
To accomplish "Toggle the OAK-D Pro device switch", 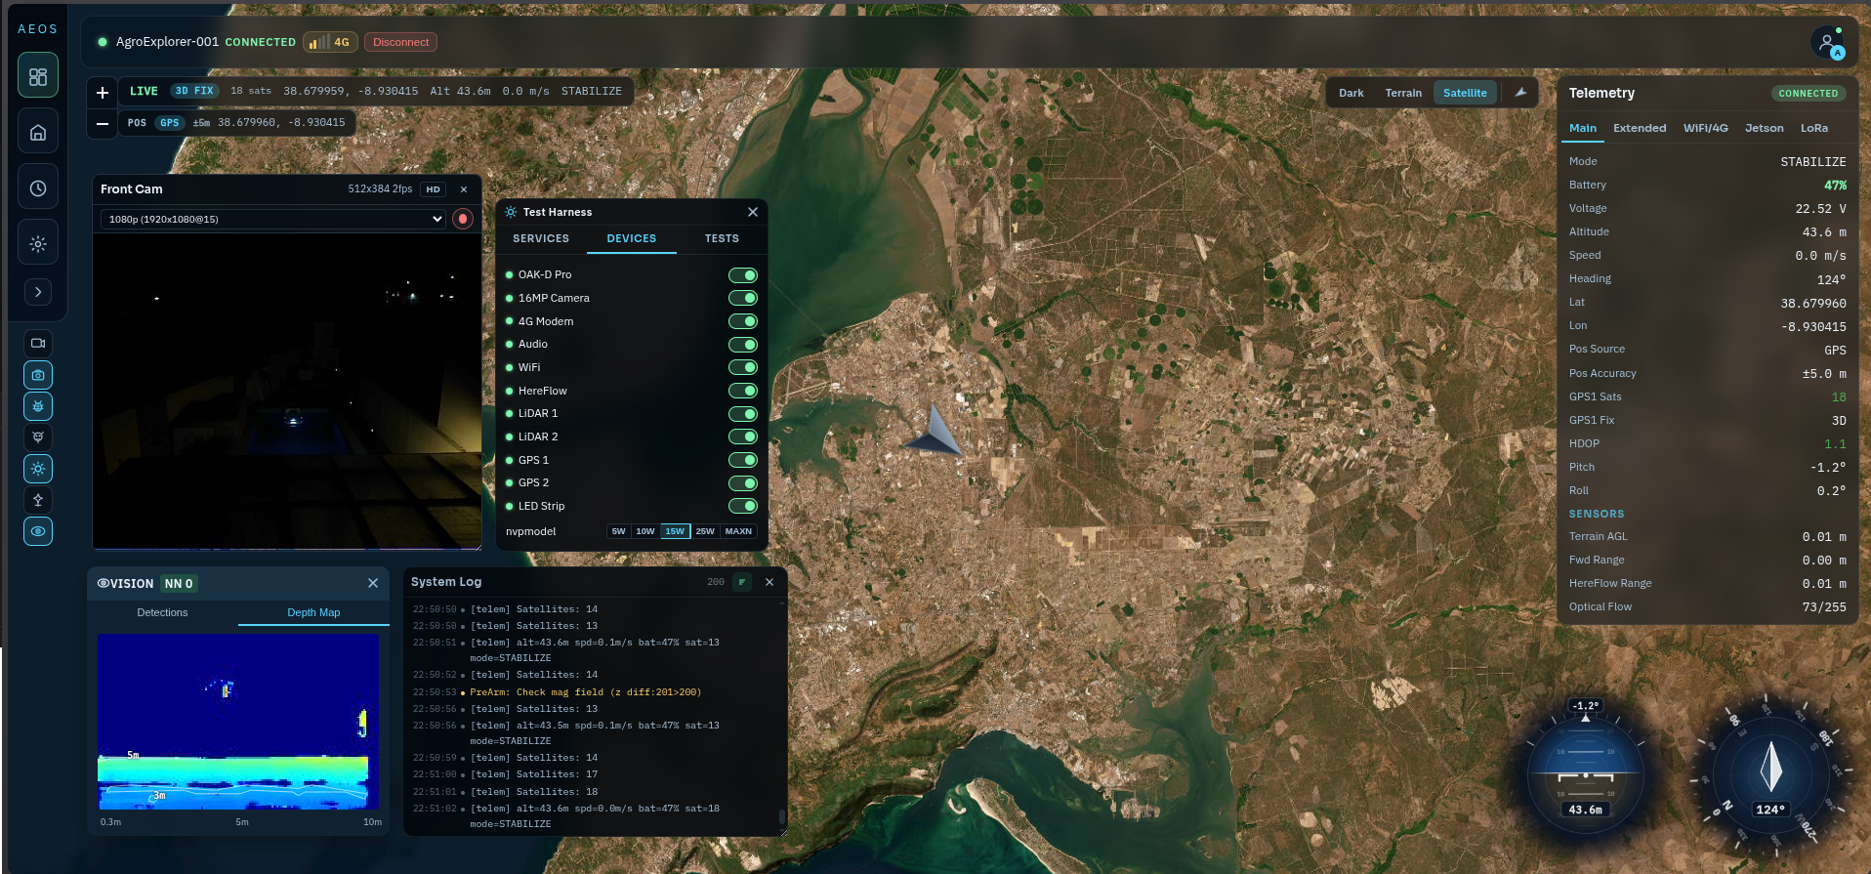I will click(x=743, y=275).
